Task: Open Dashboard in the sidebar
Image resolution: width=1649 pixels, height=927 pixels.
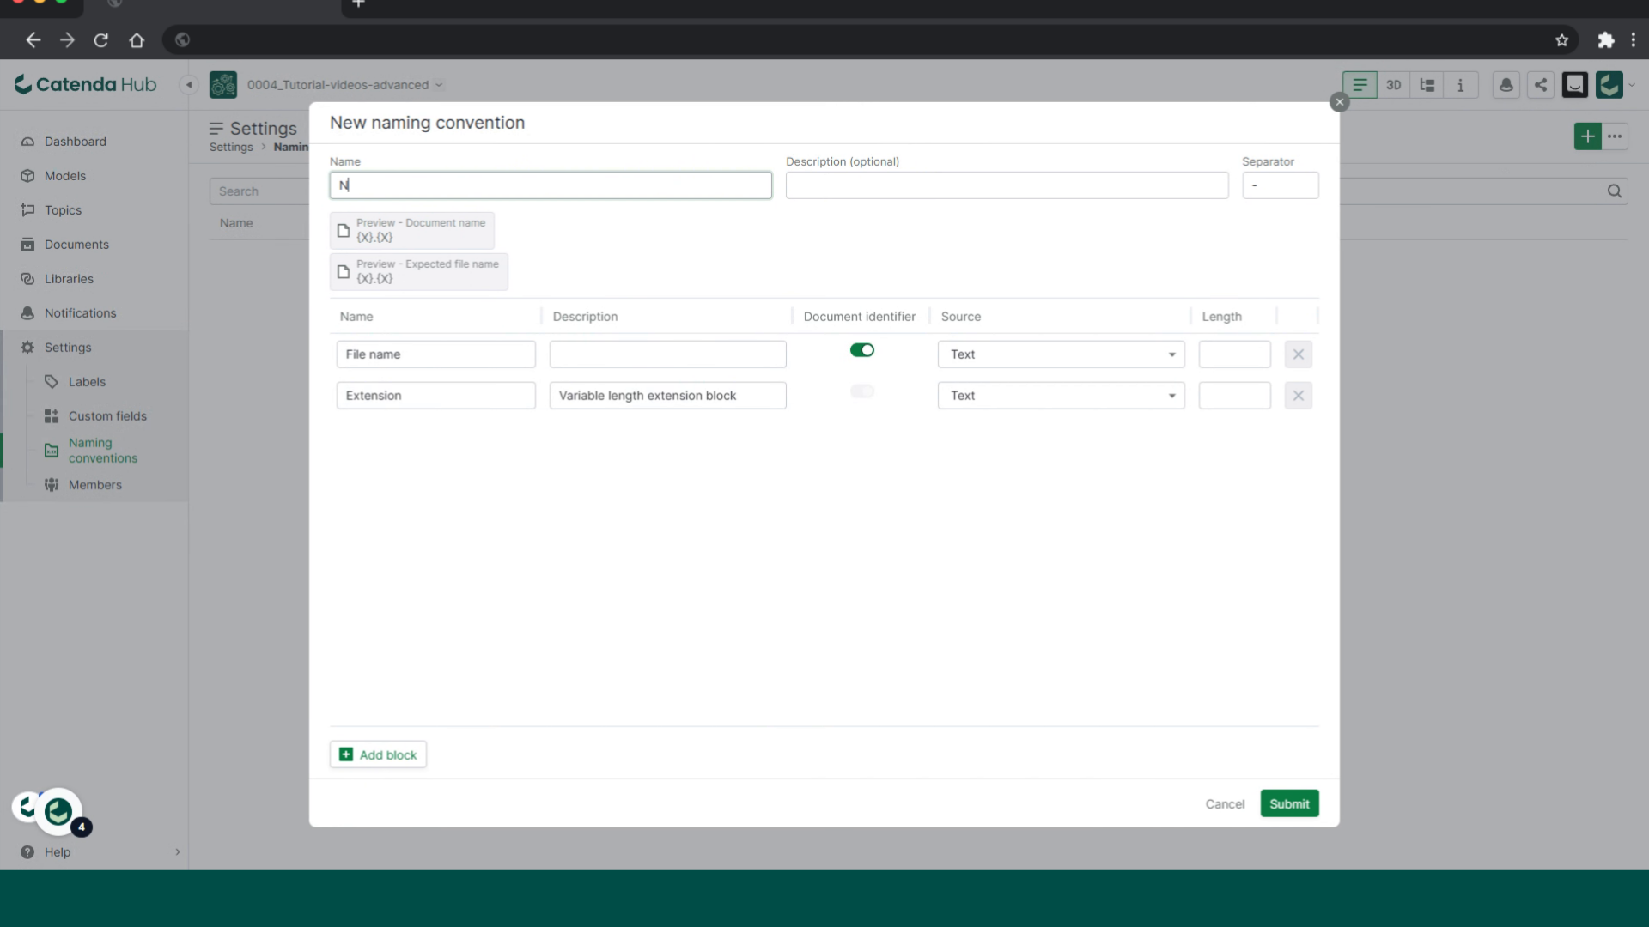Action: [x=76, y=142]
